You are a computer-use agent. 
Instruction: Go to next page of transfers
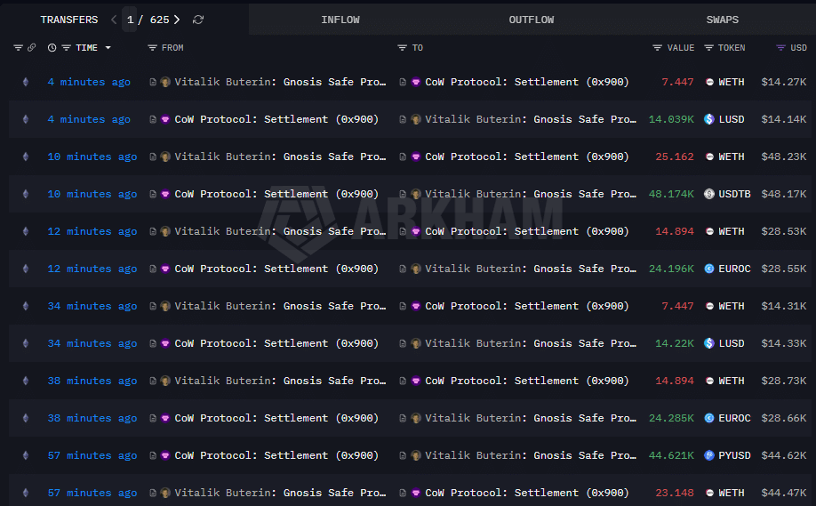[x=177, y=20]
